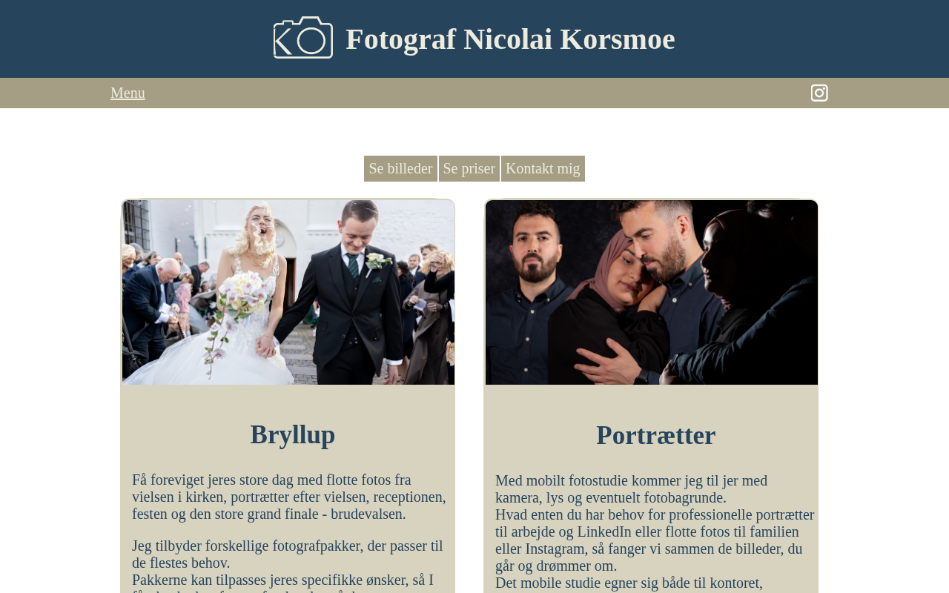Click the sentence starting 'Hvad enten du har'
Viewport: 949px width, 593px height.
coord(655,540)
